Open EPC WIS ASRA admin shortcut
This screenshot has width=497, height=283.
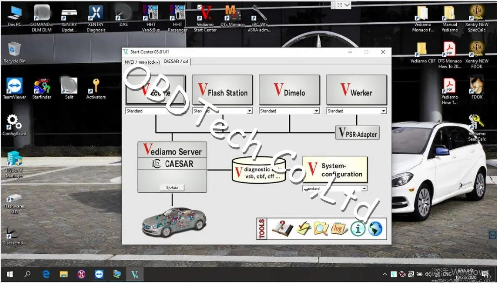(259, 18)
